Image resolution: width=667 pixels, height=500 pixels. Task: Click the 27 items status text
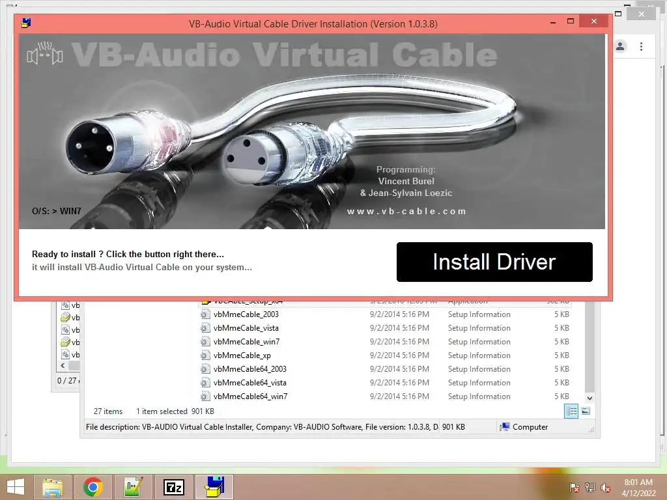tap(108, 411)
